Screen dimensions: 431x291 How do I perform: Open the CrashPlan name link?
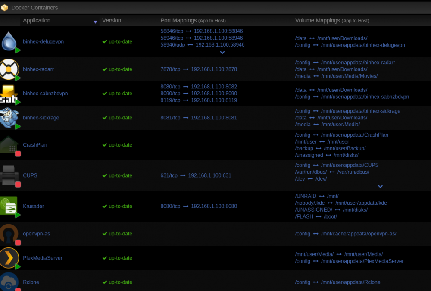(35, 145)
